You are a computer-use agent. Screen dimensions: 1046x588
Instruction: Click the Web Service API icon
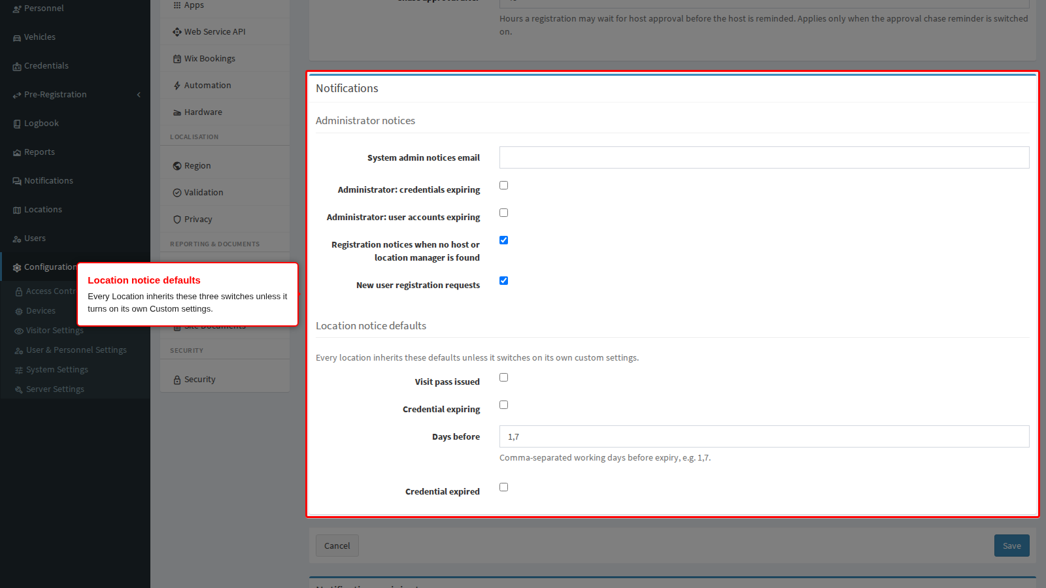pos(177,32)
